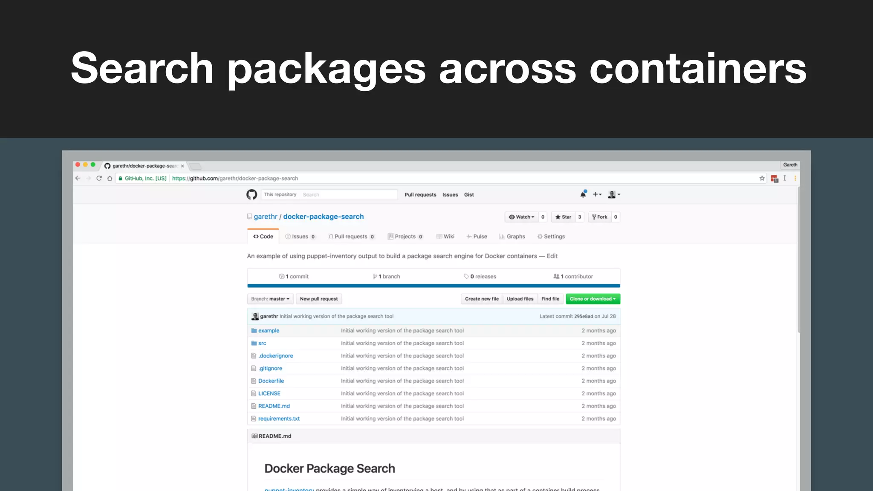Click the Edit description link
The width and height of the screenshot is (873, 491).
coord(552,256)
